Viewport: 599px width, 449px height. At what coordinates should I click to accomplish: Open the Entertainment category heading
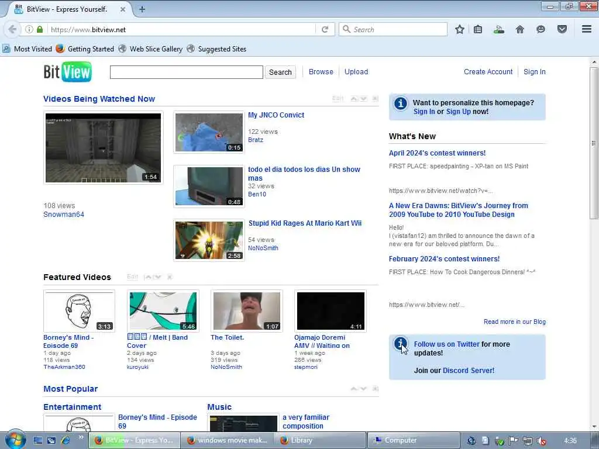click(x=73, y=407)
